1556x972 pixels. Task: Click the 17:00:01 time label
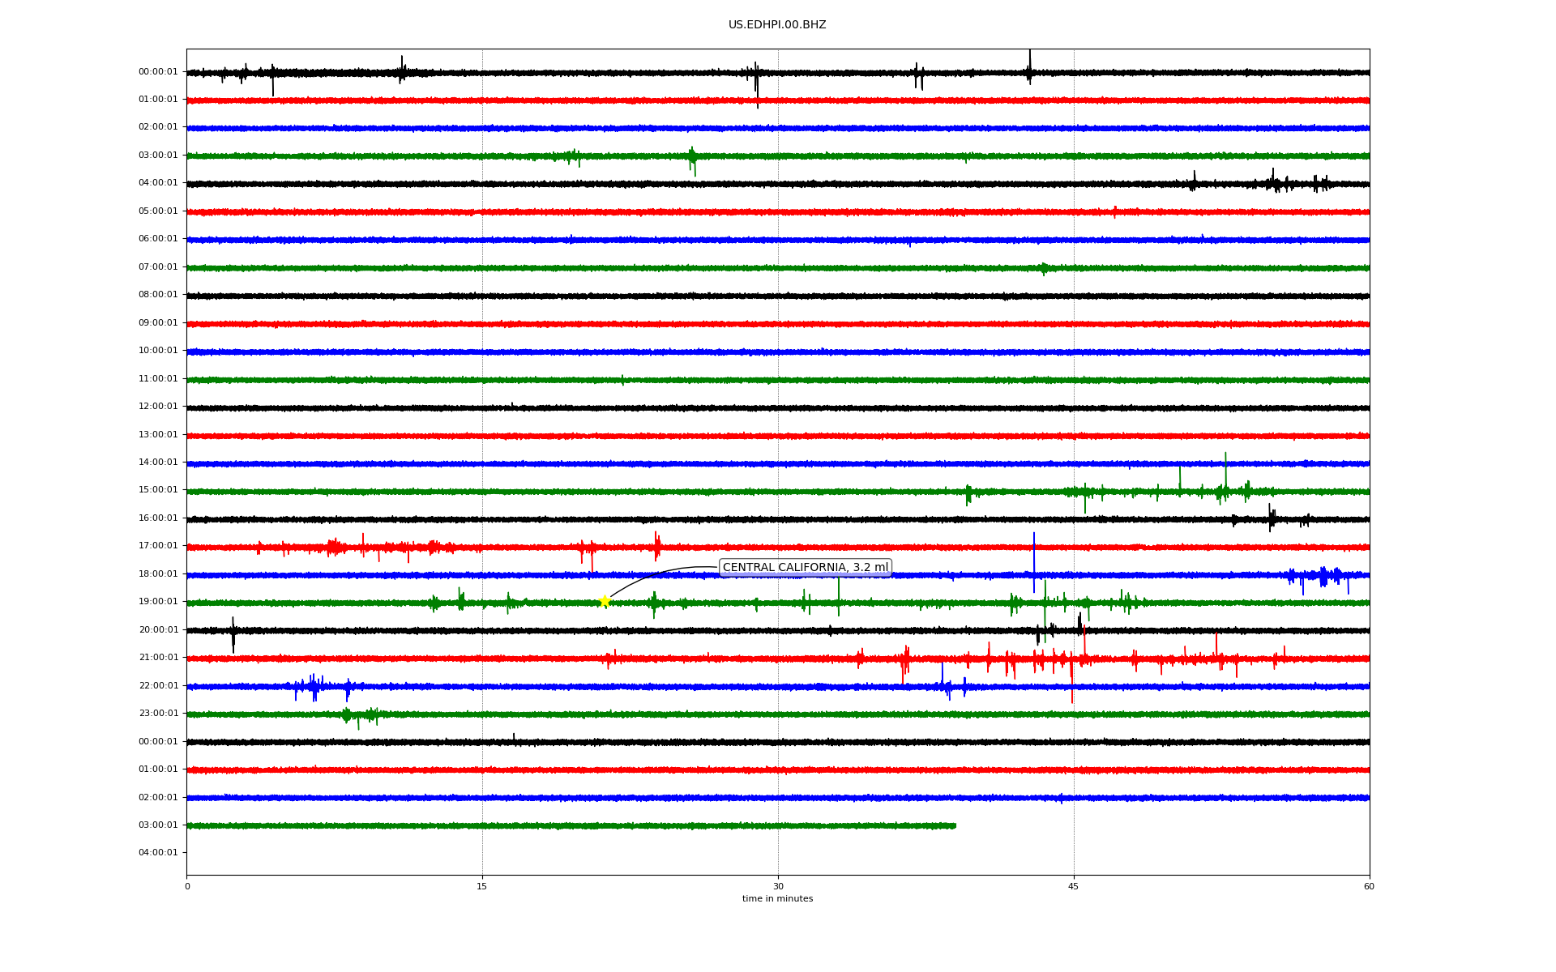[158, 545]
